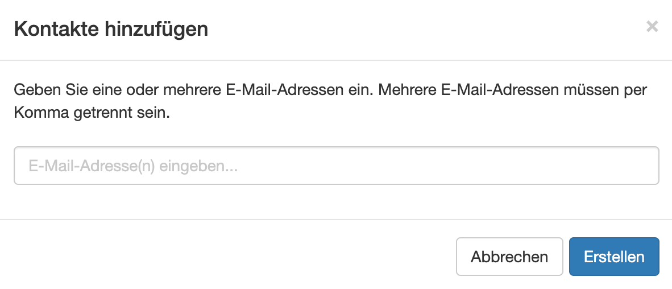Close the Kontakte hinzufügen dialog
The width and height of the screenshot is (672, 289).
click(652, 26)
